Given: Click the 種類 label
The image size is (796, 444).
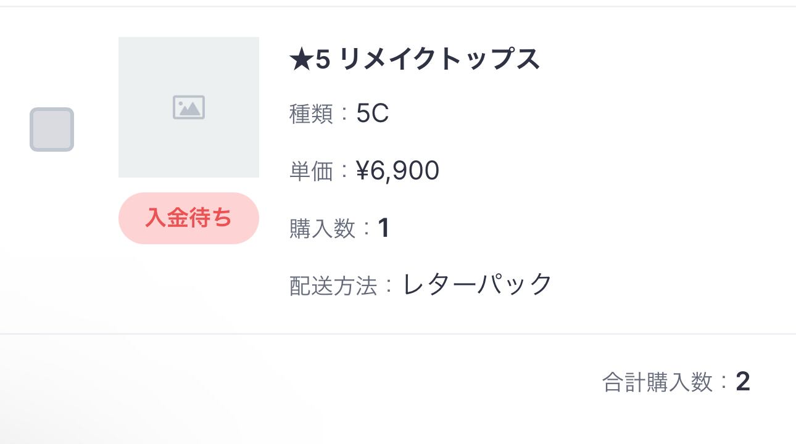Looking at the screenshot, I should (x=311, y=114).
